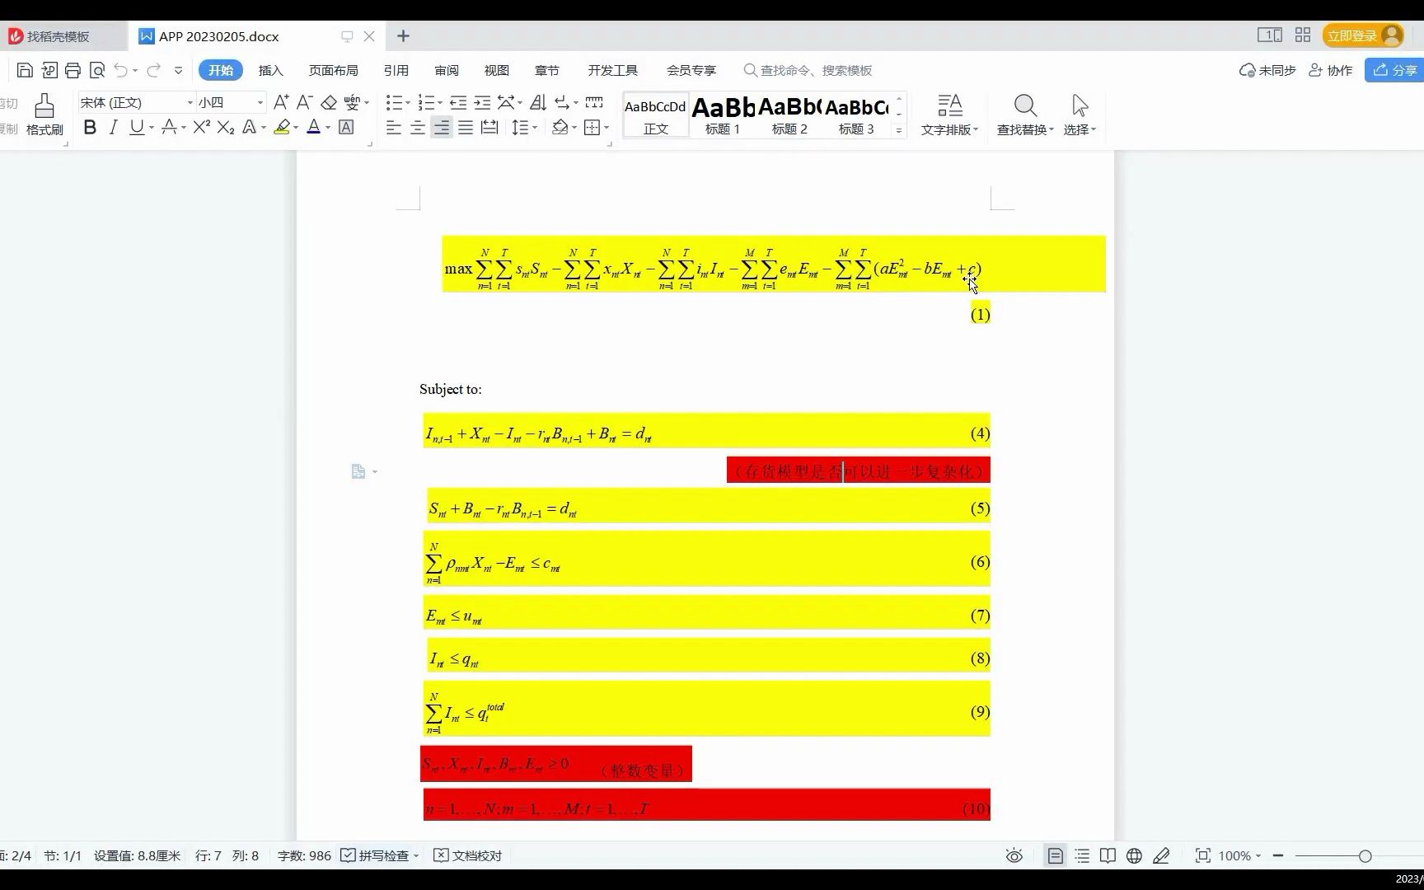Redo the last action
This screenshot has width=1424, height=890.
pos(153,70)
